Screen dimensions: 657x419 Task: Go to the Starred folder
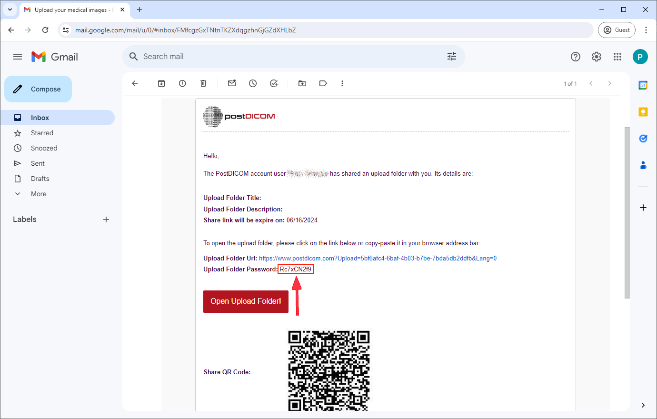pos(42,133)
